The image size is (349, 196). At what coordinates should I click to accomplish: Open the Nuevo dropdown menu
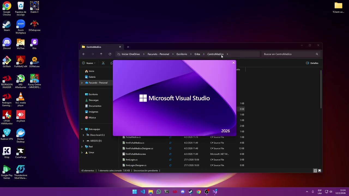pyautogui.click(x=89, y=63)
